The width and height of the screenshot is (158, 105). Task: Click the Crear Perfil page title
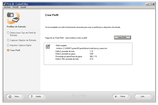click(x=52, y=15)
